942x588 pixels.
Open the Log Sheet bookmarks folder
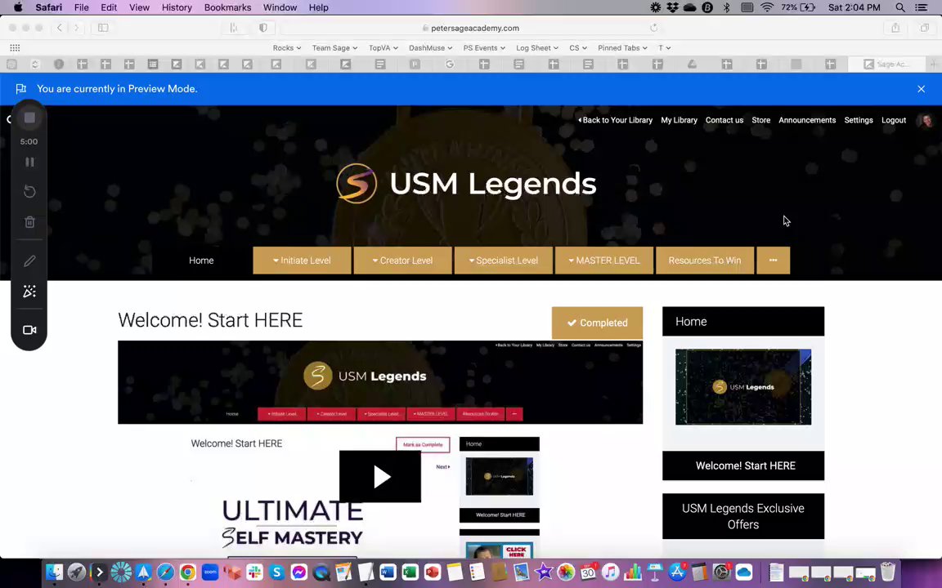pos(537,48)
